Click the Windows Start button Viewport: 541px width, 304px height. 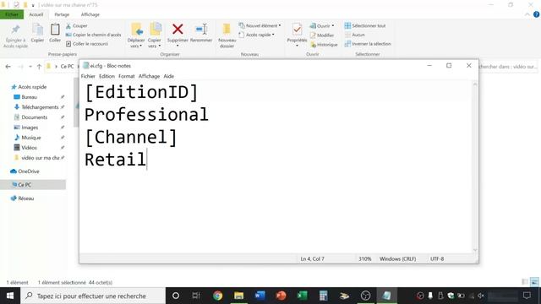pos(10,296)
